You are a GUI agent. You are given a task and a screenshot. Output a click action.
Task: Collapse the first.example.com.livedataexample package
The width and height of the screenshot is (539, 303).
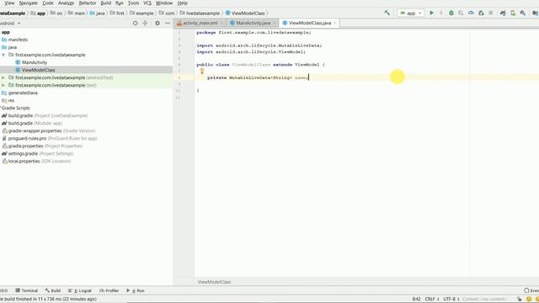(x=3, y=55)
